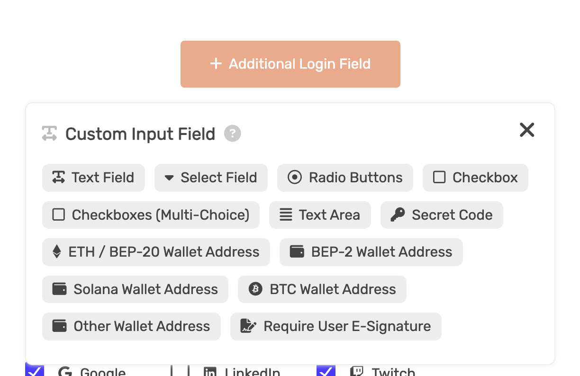Add Checkboxes (Multi-Choice) field
The image size is (580, 376).
[151, 215]
